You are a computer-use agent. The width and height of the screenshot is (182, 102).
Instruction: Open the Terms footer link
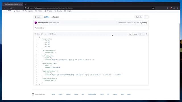click(x=53, y=94)
